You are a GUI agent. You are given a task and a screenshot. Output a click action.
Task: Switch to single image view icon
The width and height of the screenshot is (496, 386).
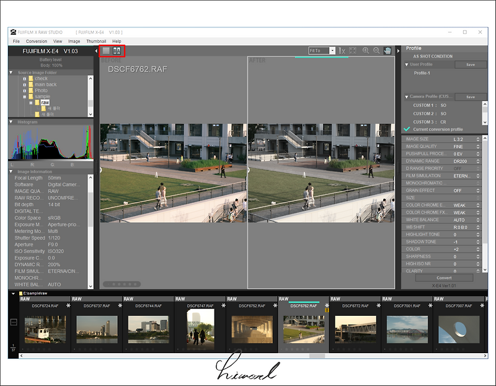[x=106, y=51]
